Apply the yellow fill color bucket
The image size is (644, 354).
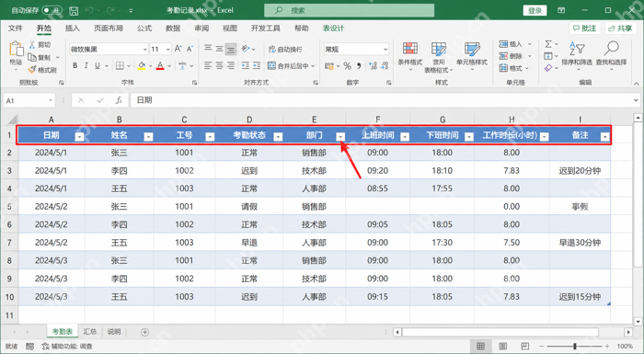tap(142, 65)
